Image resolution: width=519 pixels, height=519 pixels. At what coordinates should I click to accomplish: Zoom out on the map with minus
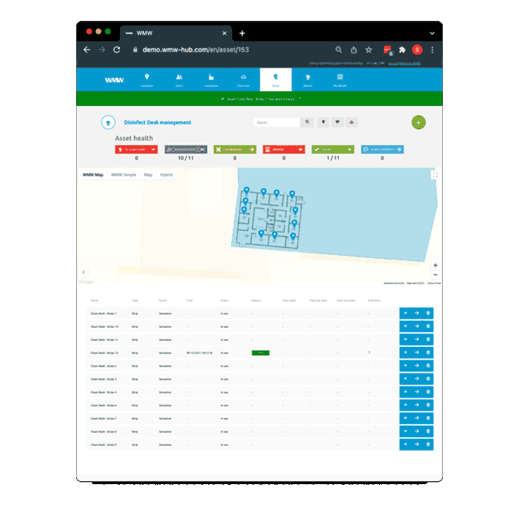[435, 275]
